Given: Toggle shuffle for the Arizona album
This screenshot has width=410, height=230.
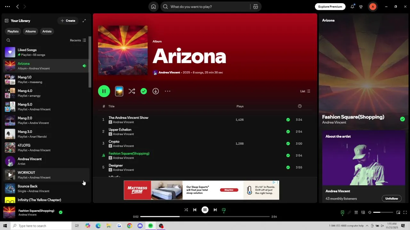Looking at the screenshot, I should pos(132,91).
